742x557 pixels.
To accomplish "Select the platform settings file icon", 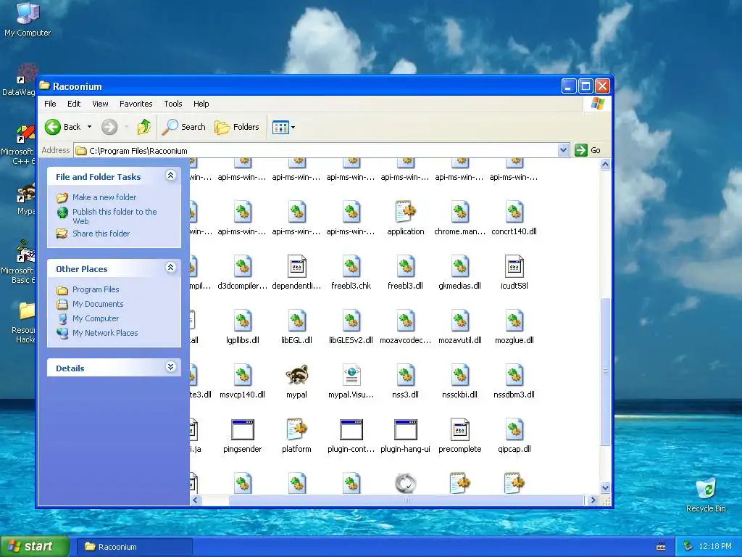I will (x=296, y=429).
